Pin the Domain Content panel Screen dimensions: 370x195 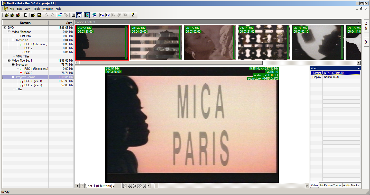[358, 22]
